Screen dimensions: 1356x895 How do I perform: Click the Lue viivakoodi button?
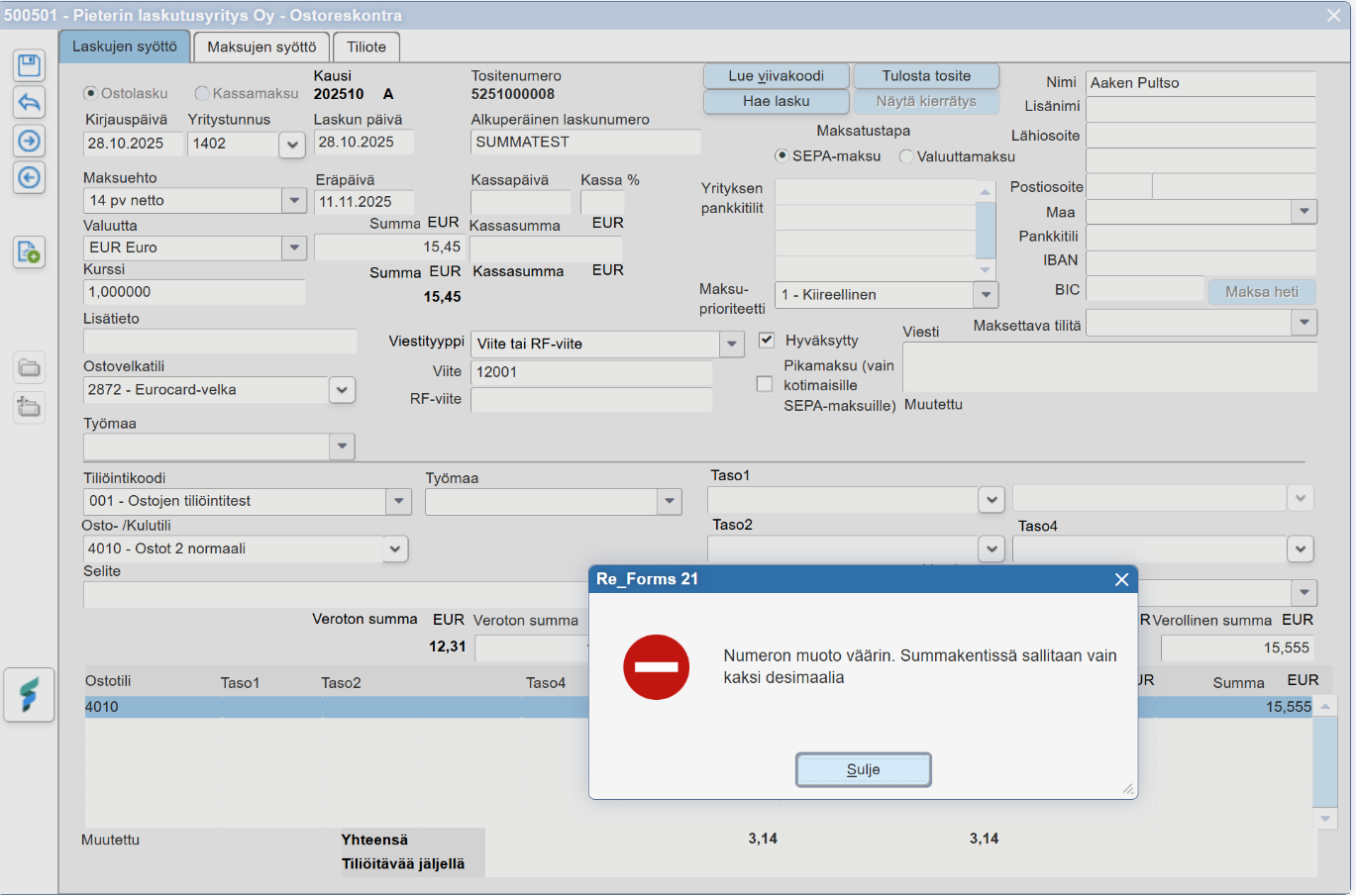point(777,76)
